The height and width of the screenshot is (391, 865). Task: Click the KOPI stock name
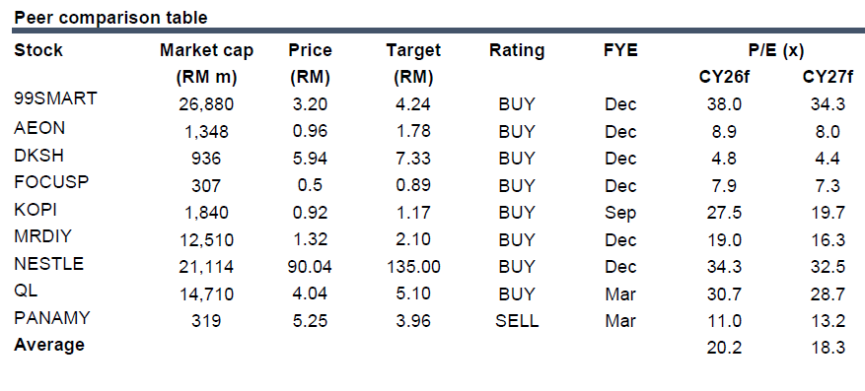[36, 209]
